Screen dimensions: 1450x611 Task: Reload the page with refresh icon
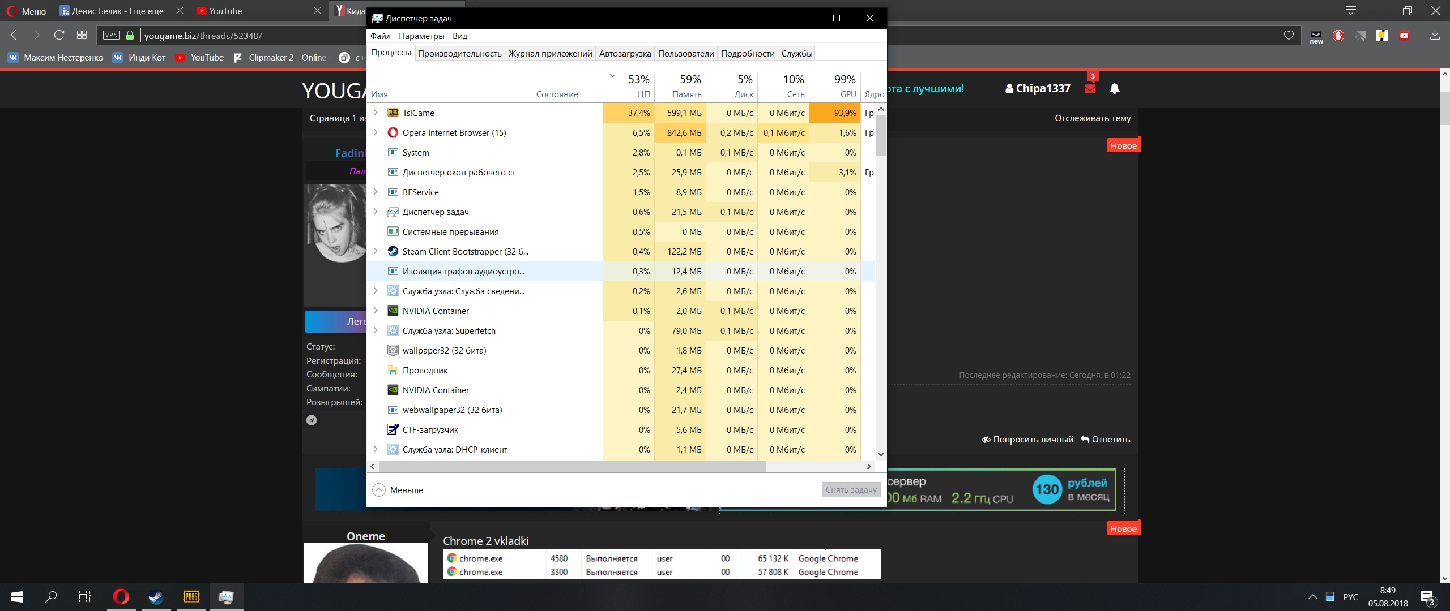click(x=59, y=35)
